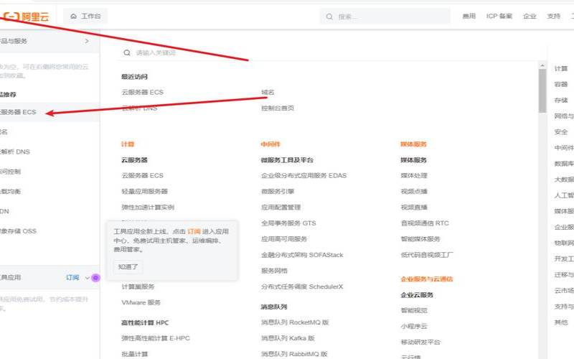Open VMware 服务
This screenshot has width=574, height=359.
click(141, 302)
